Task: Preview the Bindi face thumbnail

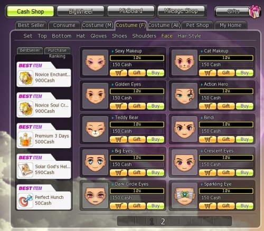Action: (184, 129)
